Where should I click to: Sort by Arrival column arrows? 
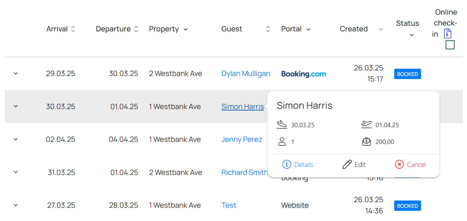point(73,29)
